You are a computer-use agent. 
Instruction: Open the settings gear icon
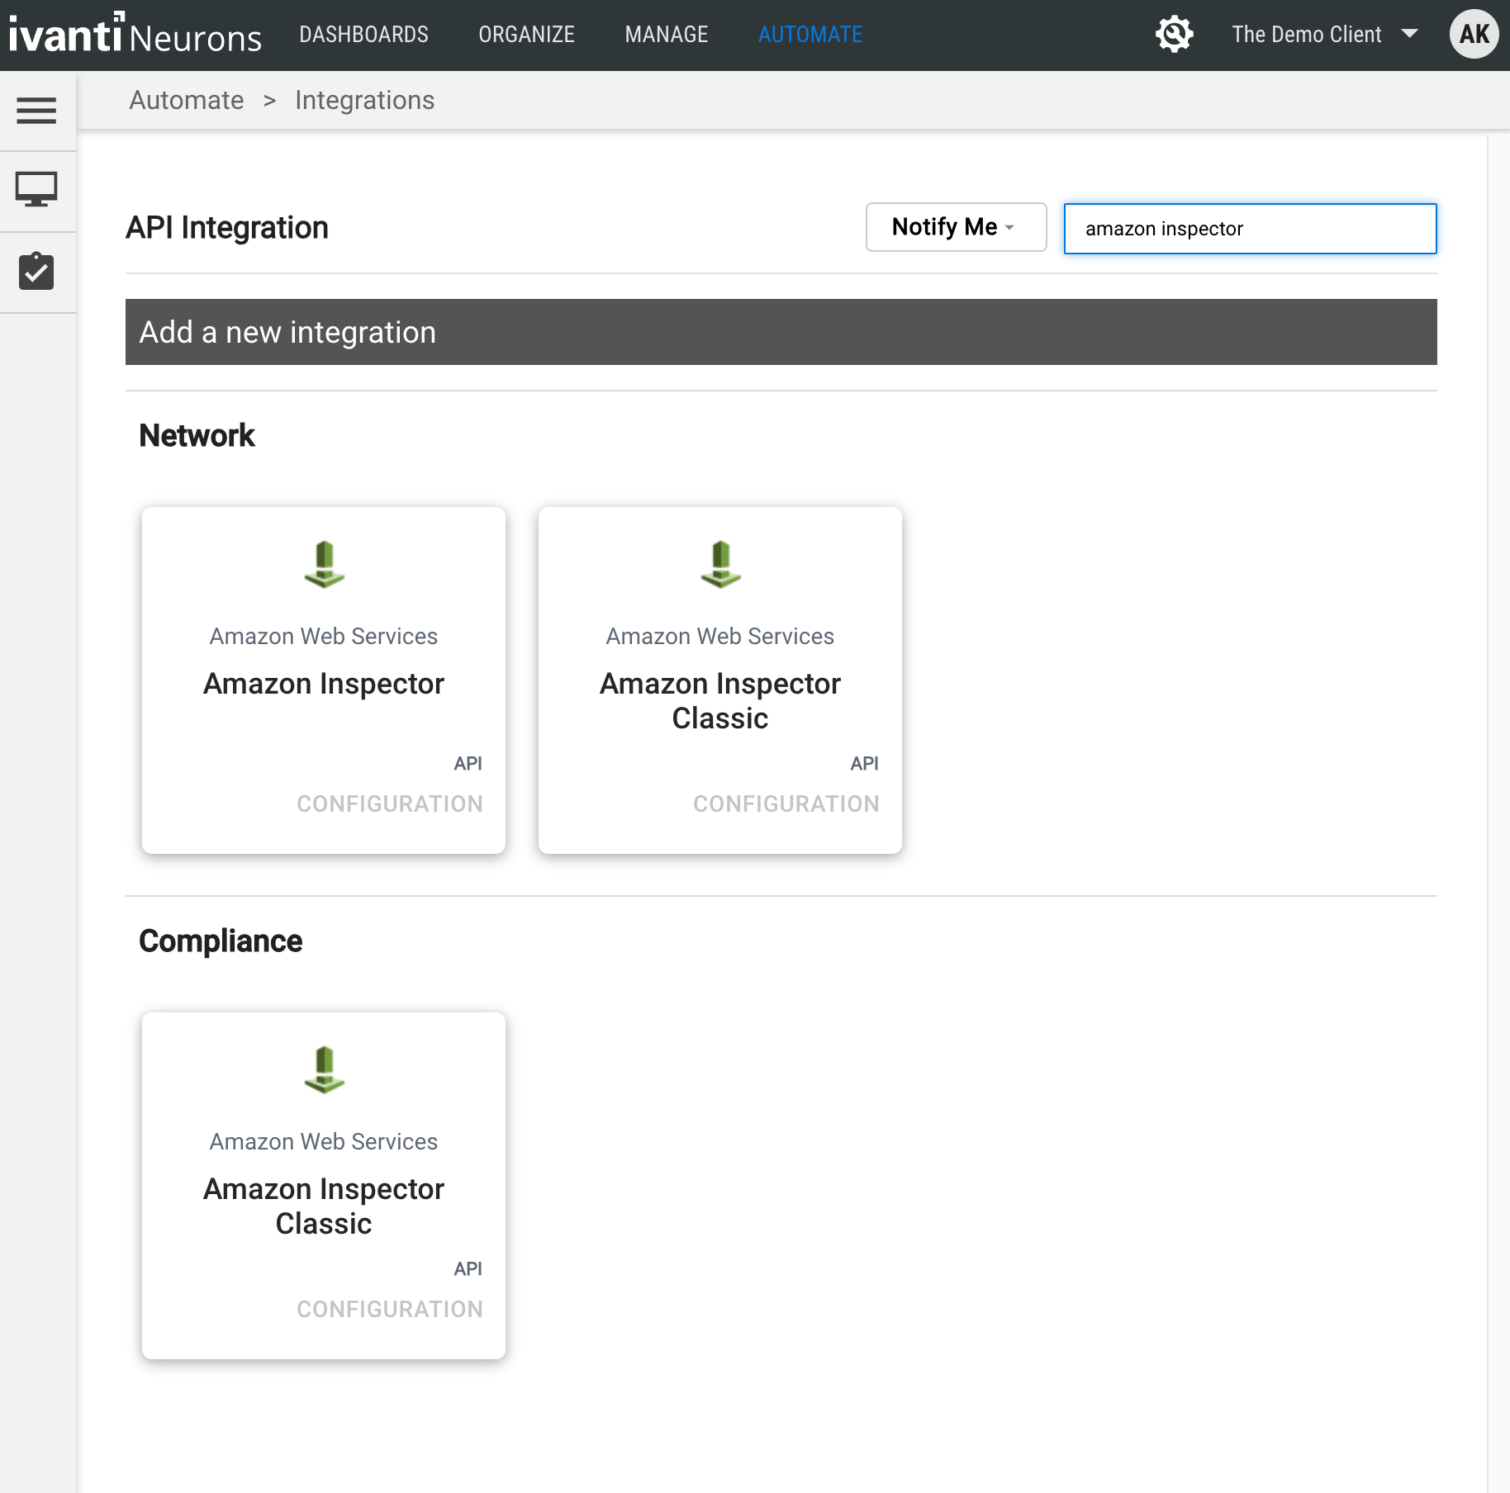[1175, 34]
